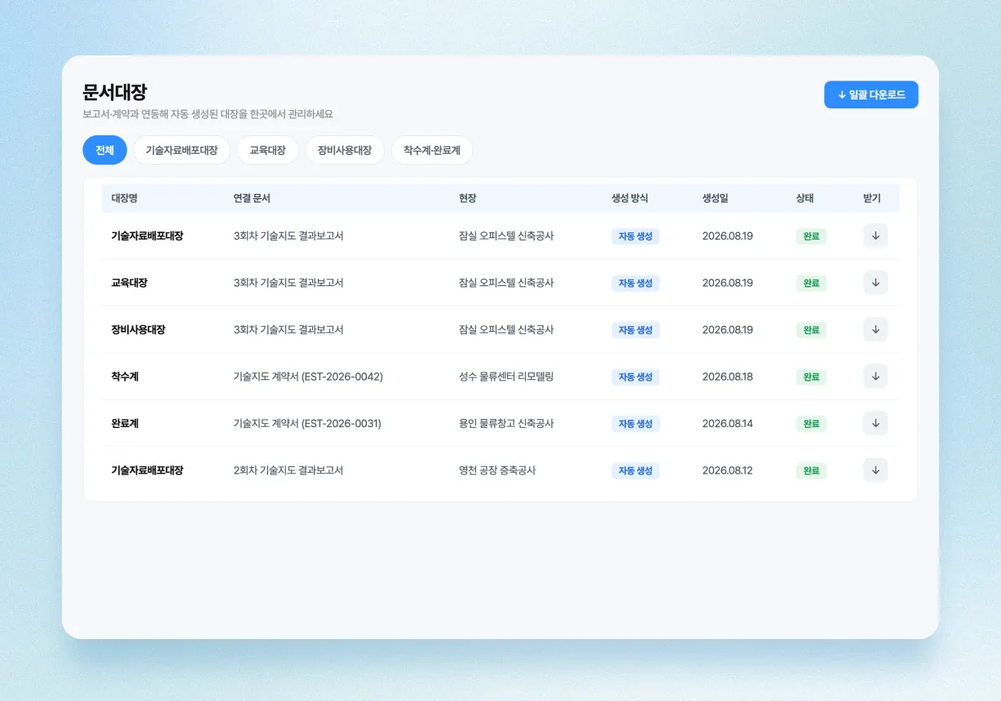Click the 생성 방식 column header
Image resolution: width=1001 pixels, height=701 pixels.
click(630, 198)
